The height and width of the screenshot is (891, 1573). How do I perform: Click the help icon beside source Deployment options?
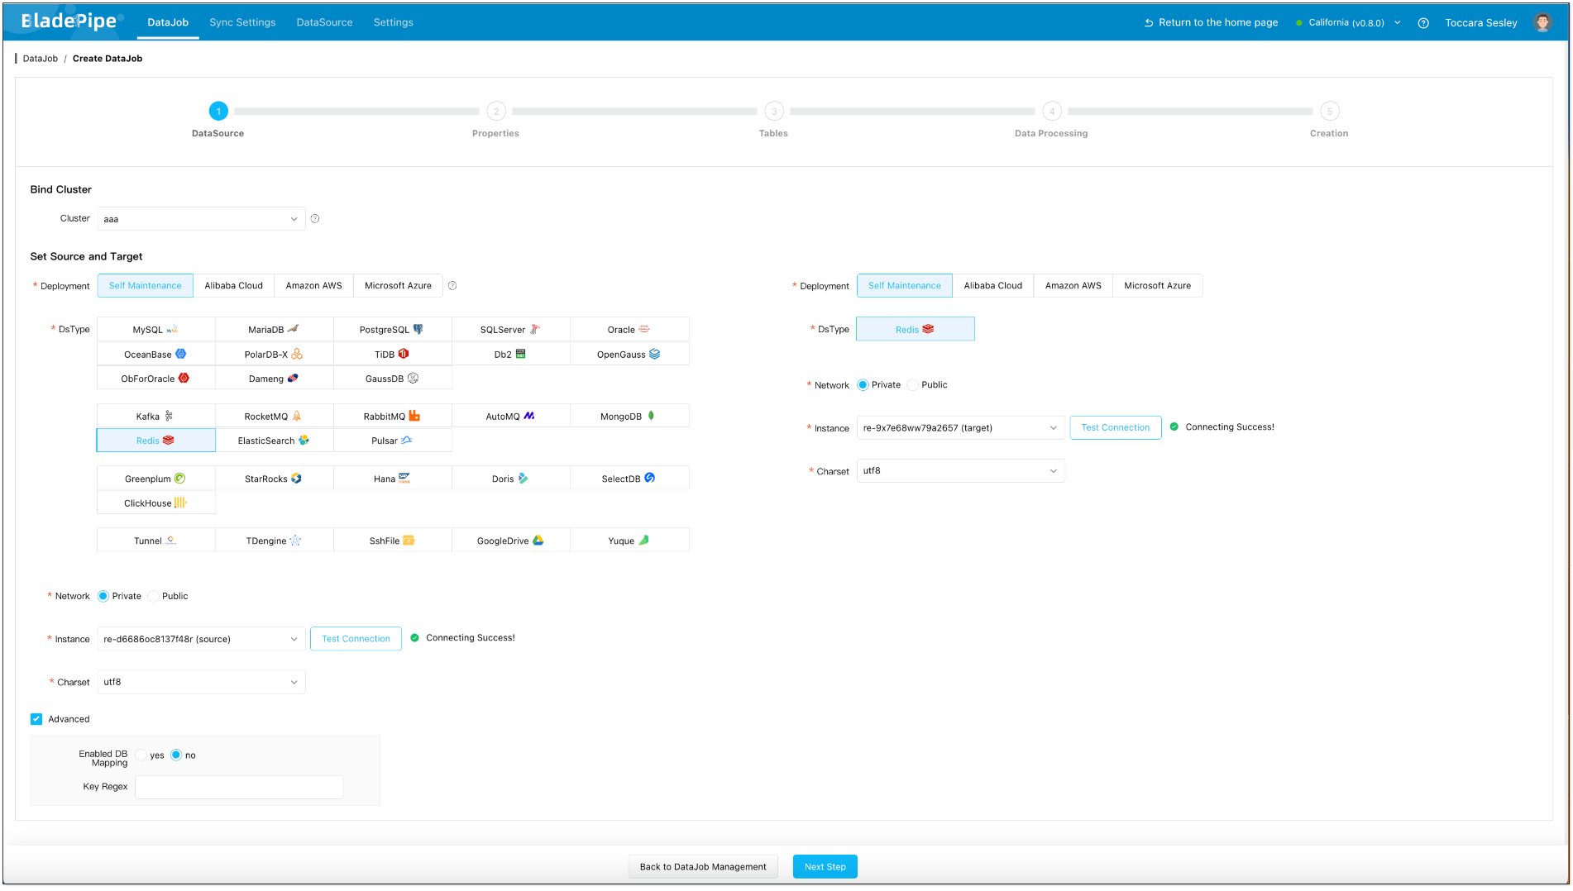tap(452, 286)
